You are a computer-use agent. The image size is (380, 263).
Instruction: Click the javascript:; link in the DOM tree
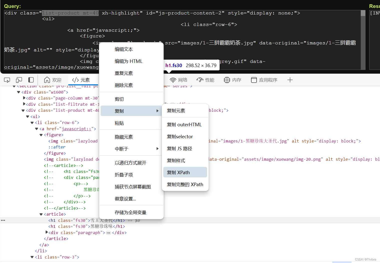coord(77,129)
